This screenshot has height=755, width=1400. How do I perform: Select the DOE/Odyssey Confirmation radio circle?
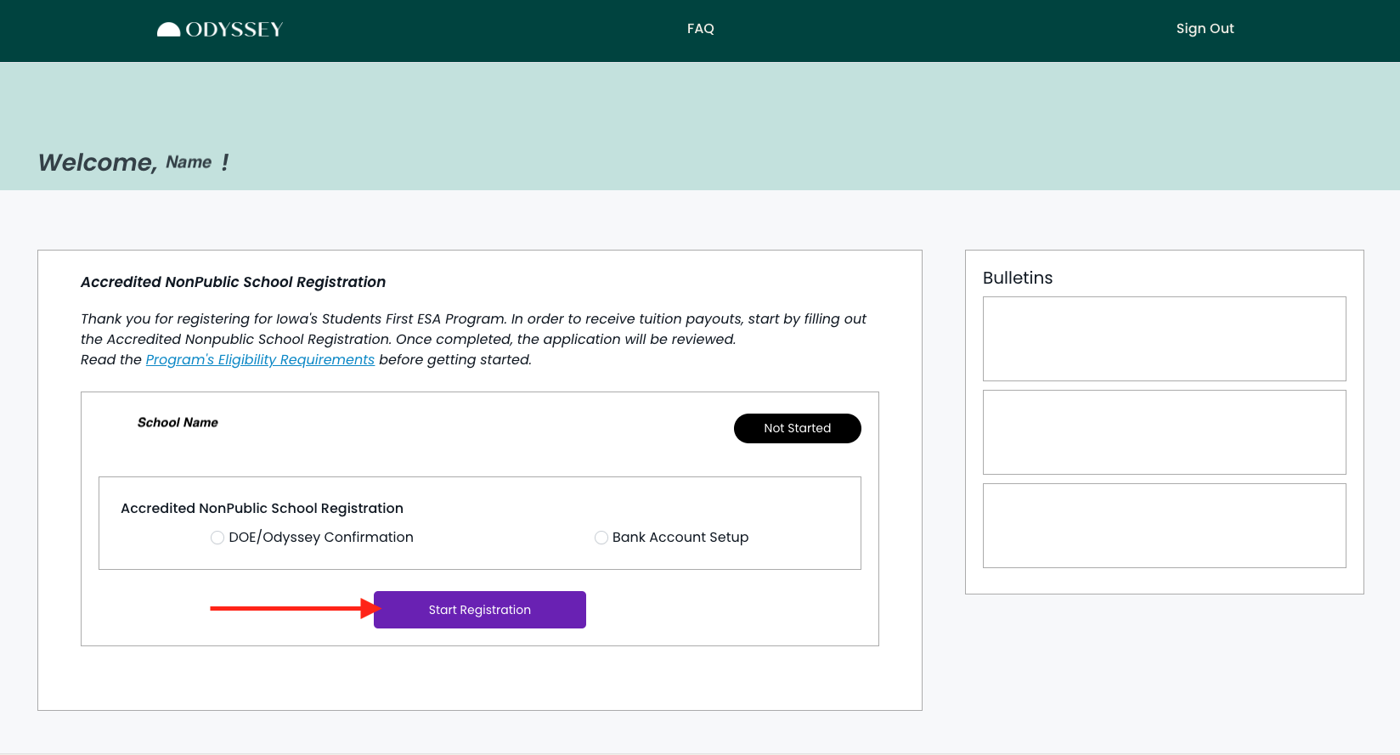point(217,538)
